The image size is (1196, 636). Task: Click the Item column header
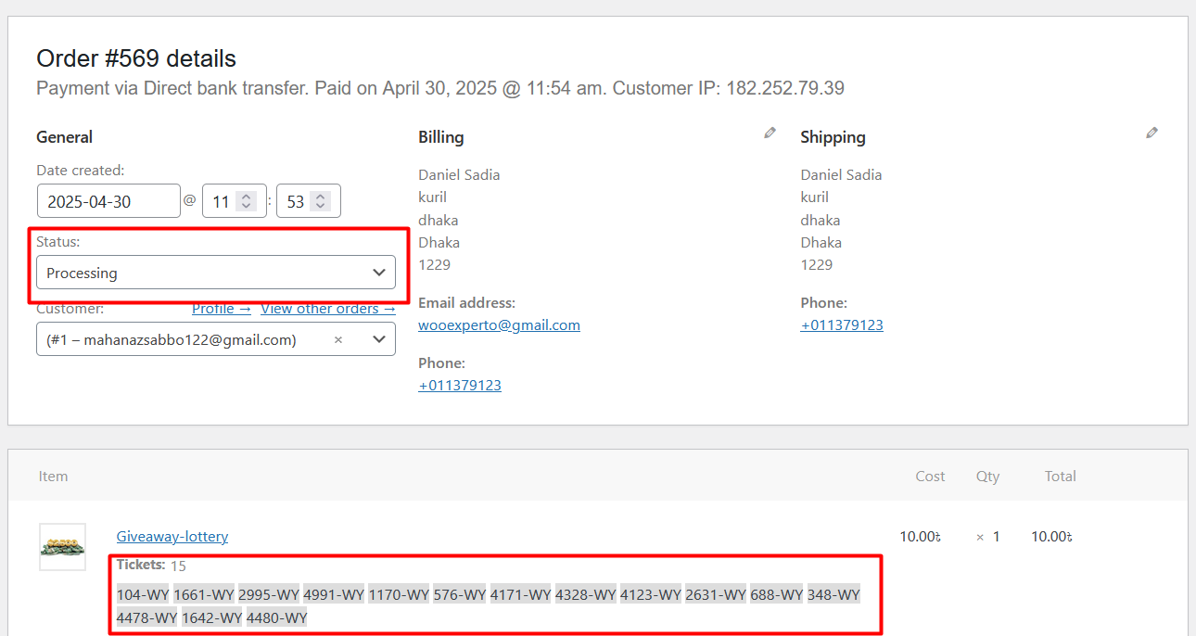(53, 477)
